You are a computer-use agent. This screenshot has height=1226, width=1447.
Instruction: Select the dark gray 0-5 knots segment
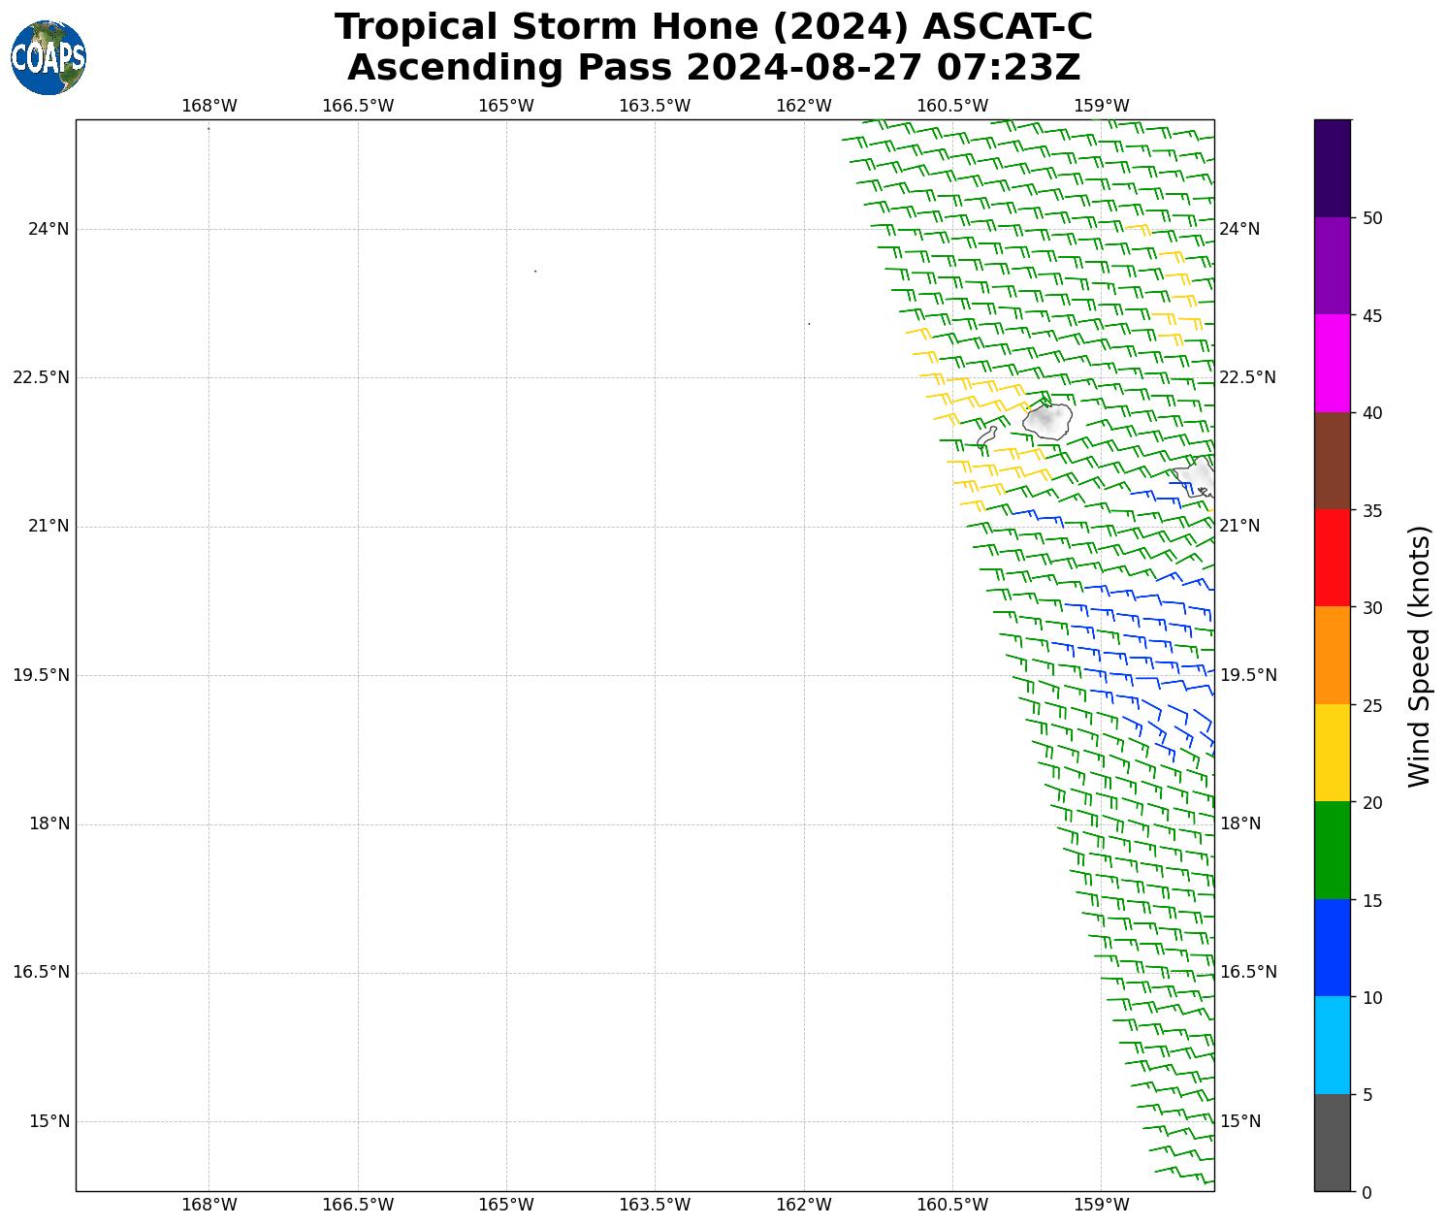tap(1332, 1143)
